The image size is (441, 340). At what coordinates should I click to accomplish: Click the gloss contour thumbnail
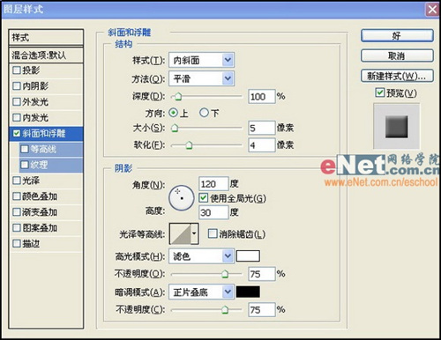point(181,233)
